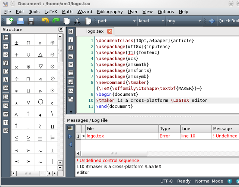This screenshot has height=187, width=239.
Task: Undo the last edit with the yellow arrow
Action: coord(45,21)
